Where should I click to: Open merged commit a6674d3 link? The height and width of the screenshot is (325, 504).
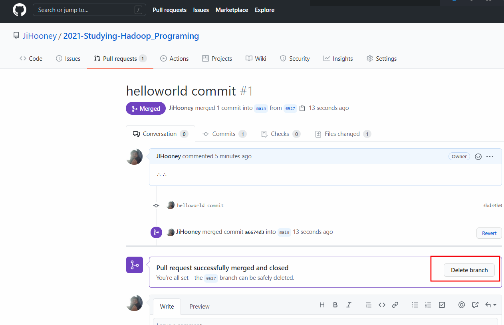point(254,232)
